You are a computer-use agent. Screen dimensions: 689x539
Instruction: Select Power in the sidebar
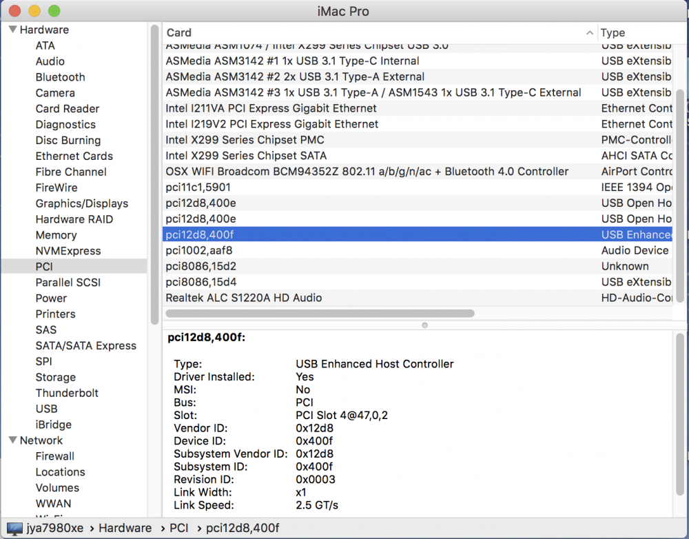coord(51,298)
